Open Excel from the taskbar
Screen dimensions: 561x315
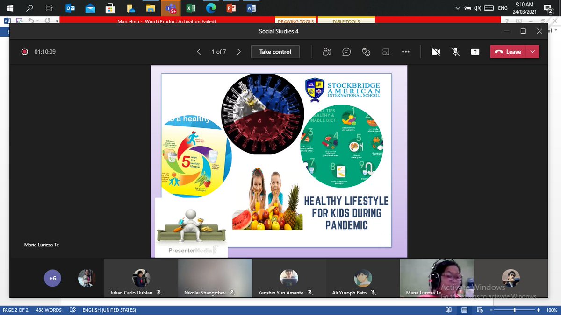pos(190,8)
